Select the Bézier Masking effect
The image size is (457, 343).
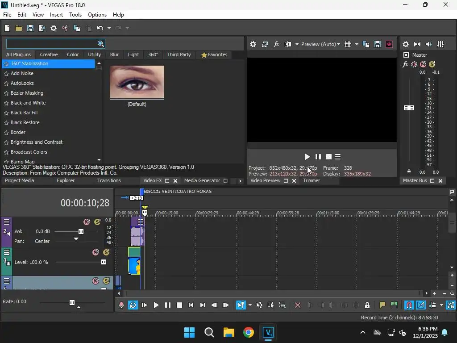click(x=27, y=93)
